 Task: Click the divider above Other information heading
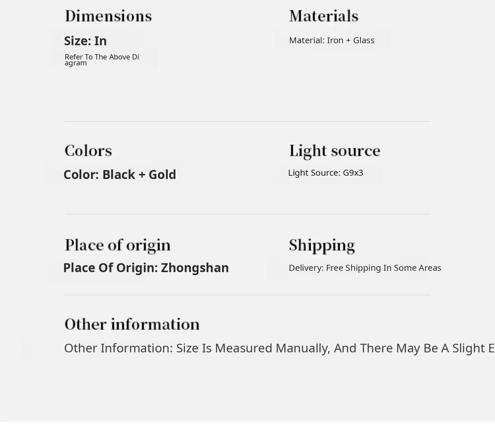coord(247,295)
